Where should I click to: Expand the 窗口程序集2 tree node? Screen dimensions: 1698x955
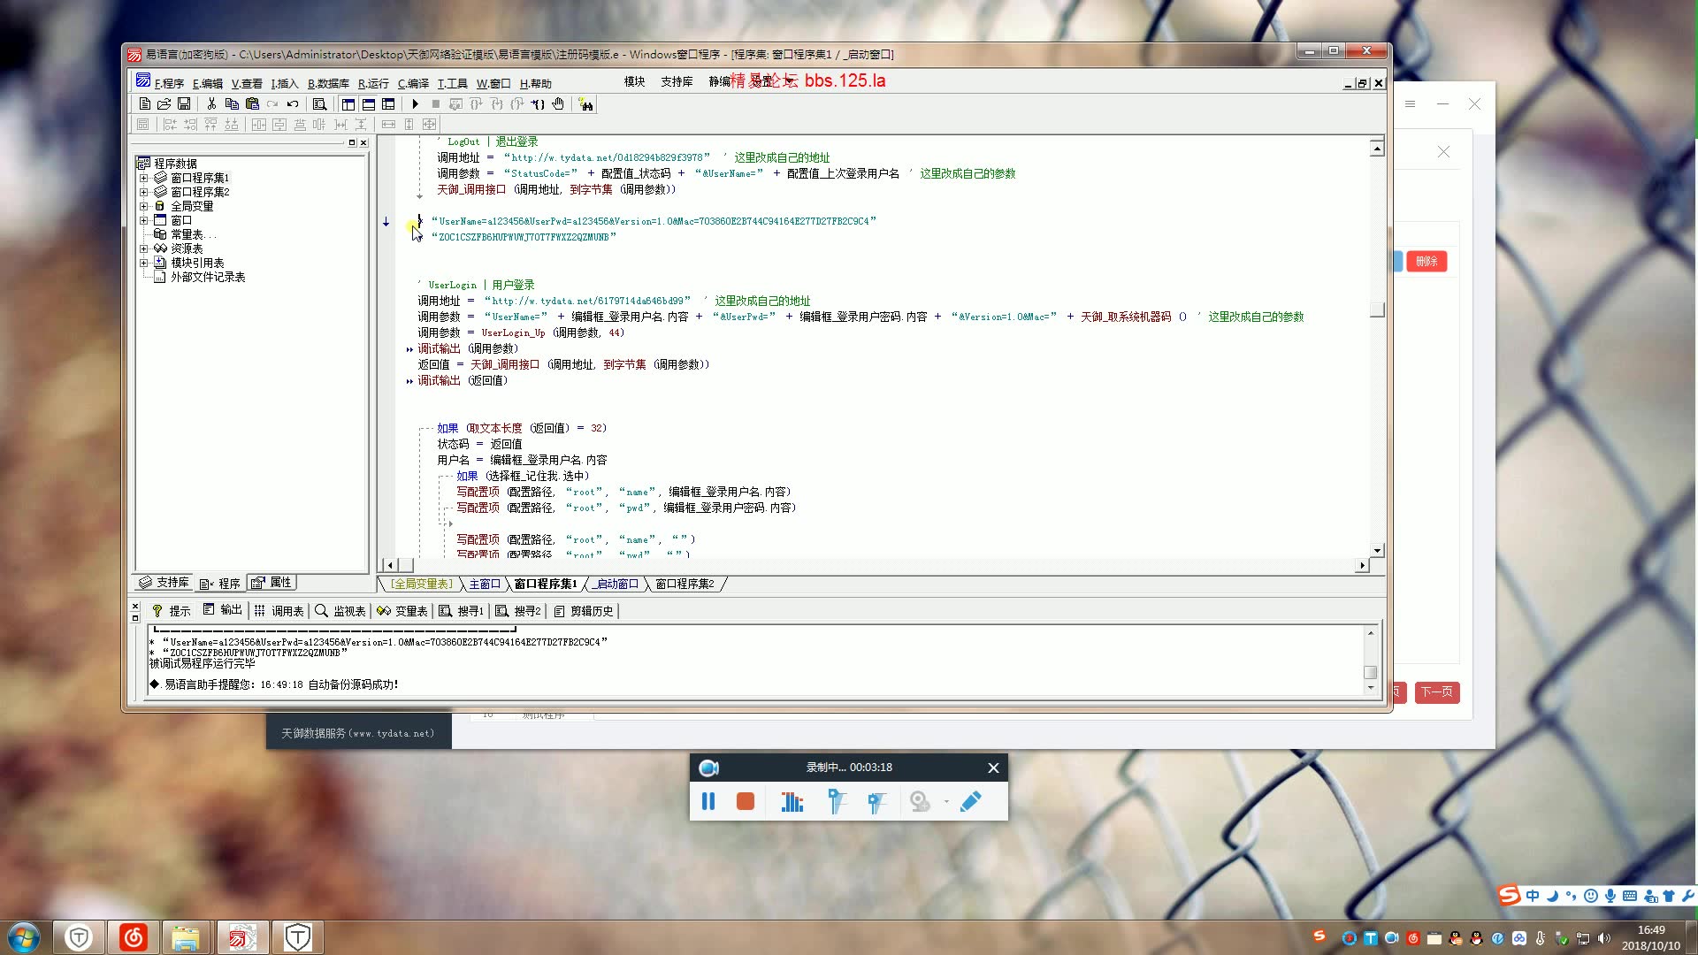(143, 192)
